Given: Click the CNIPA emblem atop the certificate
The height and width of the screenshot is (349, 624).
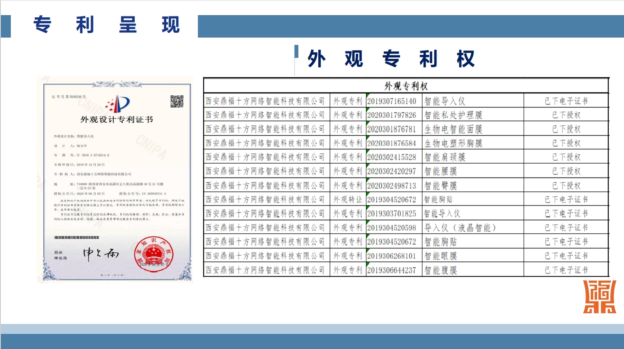Looking at the screenshot, I should [117, 104].
